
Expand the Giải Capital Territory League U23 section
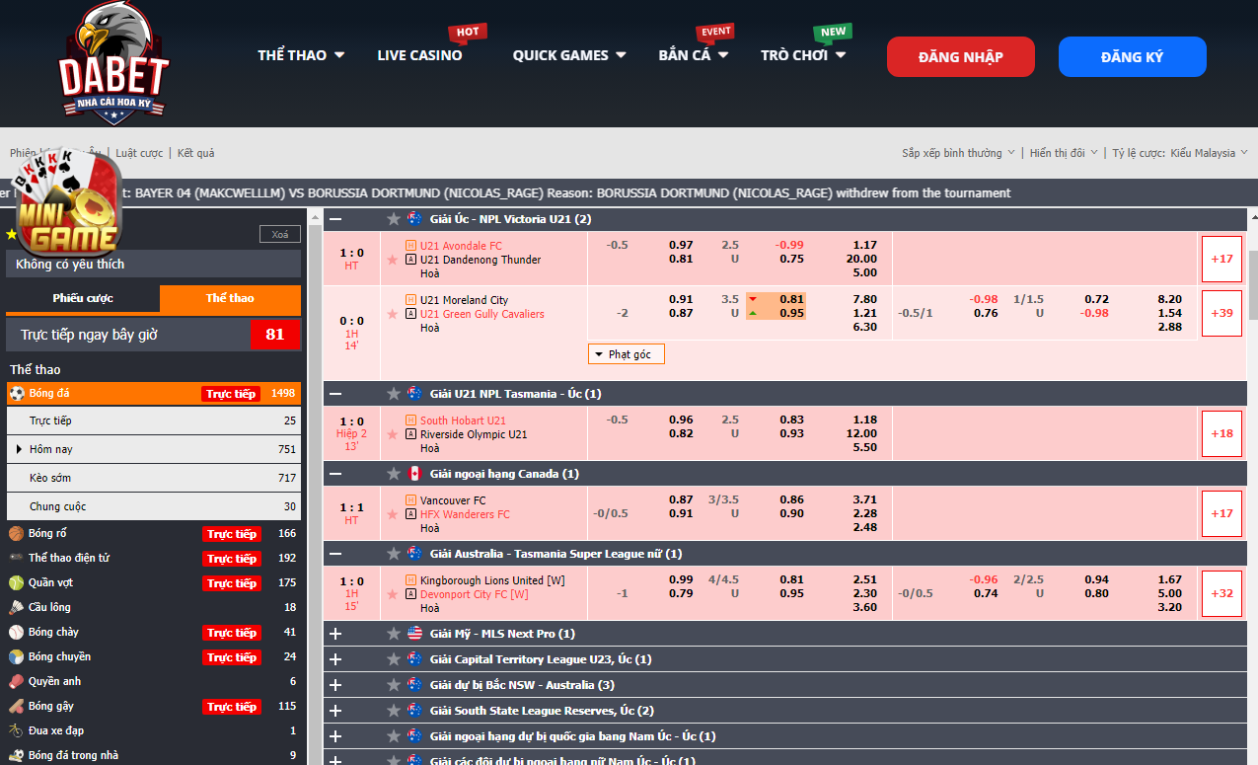coord(335,659)
